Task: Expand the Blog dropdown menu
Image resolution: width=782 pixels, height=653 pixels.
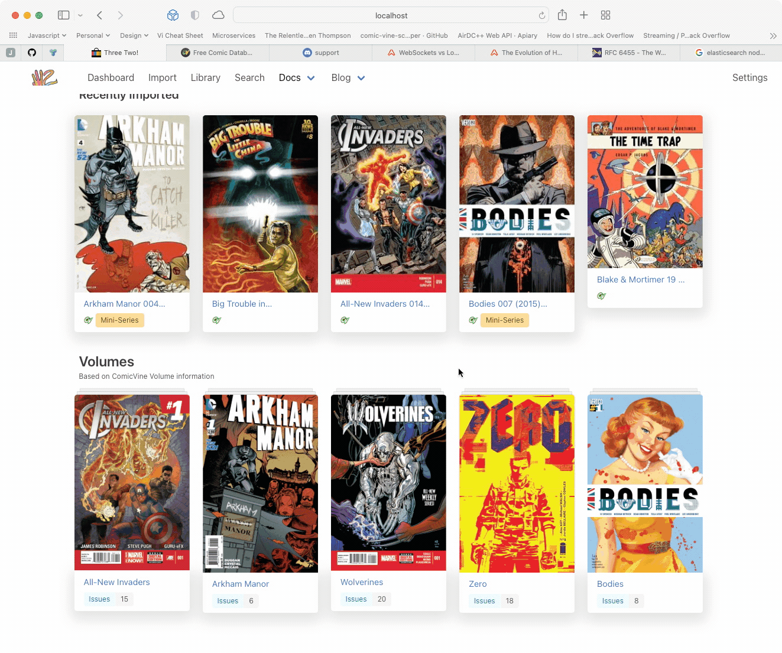Action: [361, 78]
